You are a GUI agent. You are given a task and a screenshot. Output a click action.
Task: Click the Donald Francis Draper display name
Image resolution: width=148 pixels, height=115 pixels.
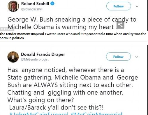(x=43, y=54)
